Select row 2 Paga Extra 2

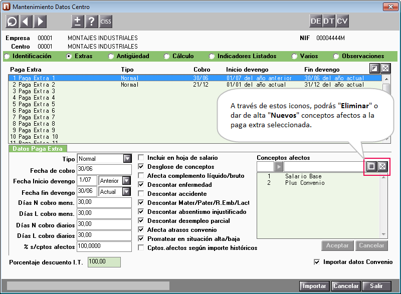click(x=195, y=85)
